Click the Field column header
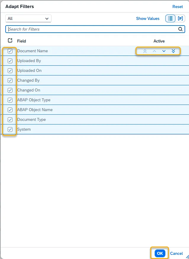Screen dimensions: 189x259 tap(22, 41)
